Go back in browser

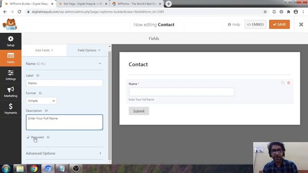(5, 12)
